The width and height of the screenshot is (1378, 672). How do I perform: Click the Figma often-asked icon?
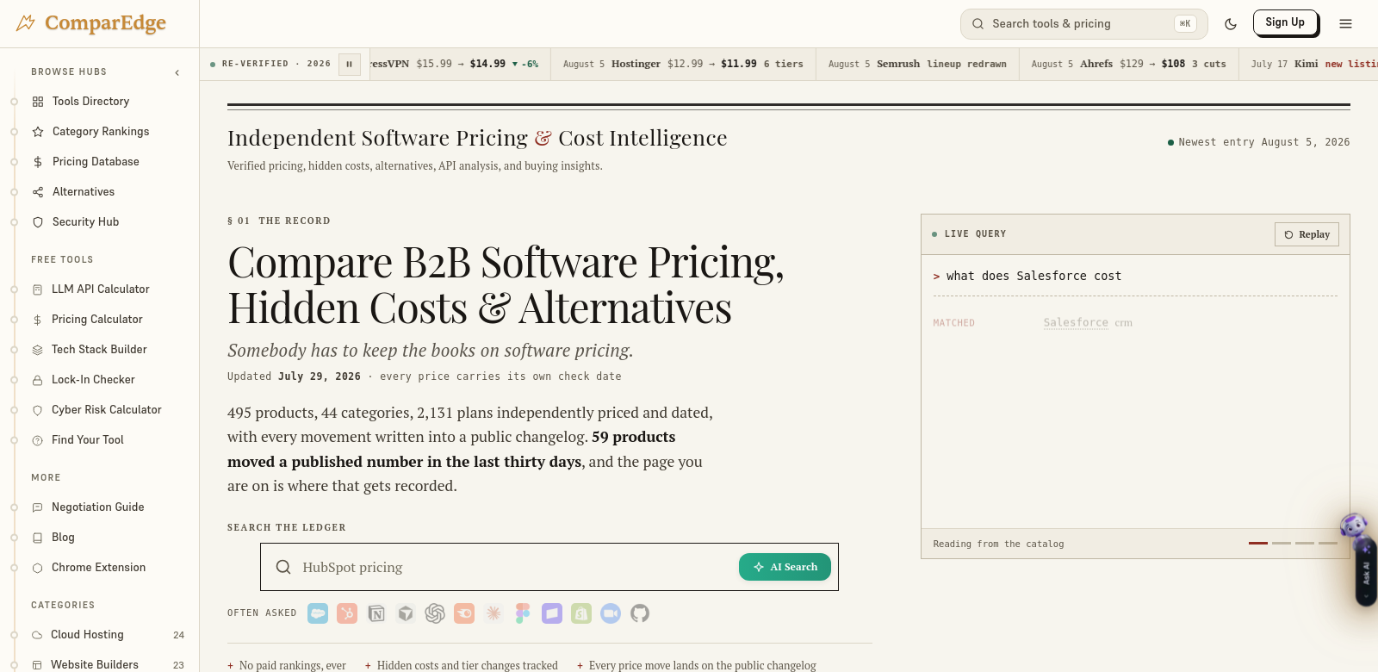click(x=523, y=613)
